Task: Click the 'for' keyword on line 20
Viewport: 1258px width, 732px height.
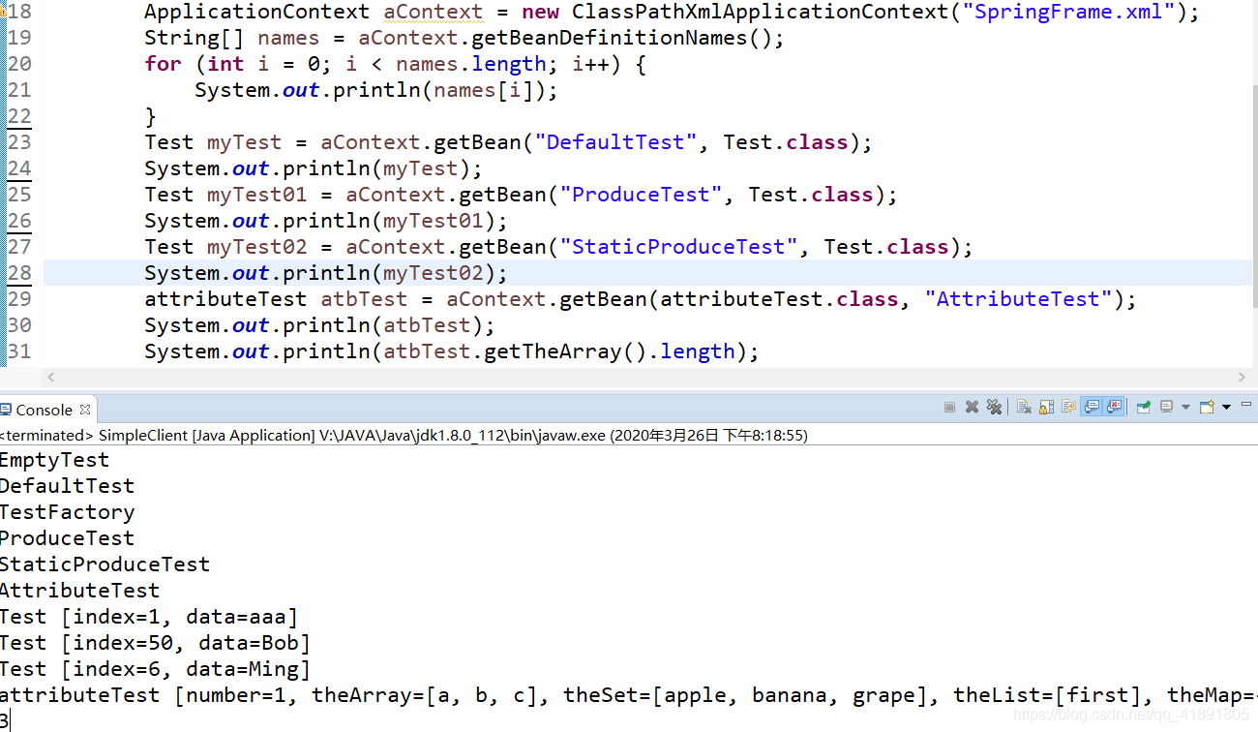Action: point(163,64)
